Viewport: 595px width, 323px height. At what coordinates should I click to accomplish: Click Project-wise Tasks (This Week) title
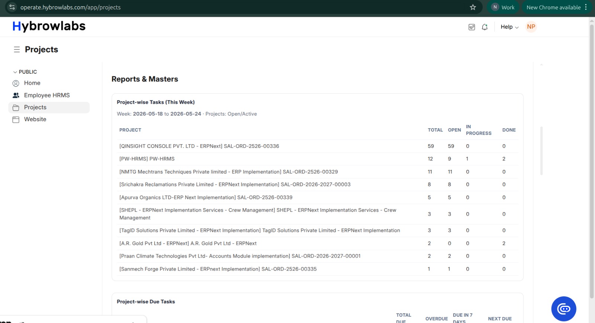(156, 102)
